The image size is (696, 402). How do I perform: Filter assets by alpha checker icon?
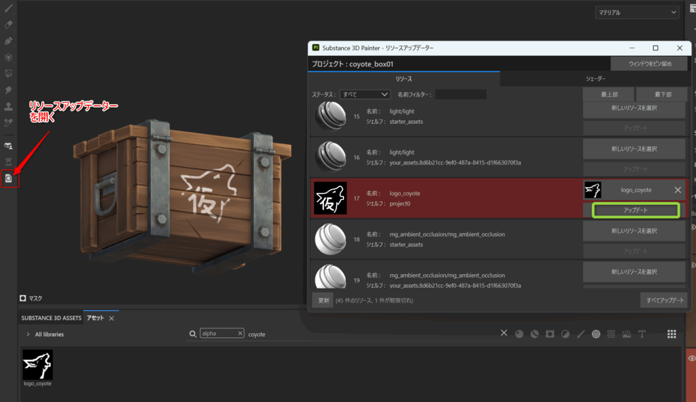pos(595,334)
